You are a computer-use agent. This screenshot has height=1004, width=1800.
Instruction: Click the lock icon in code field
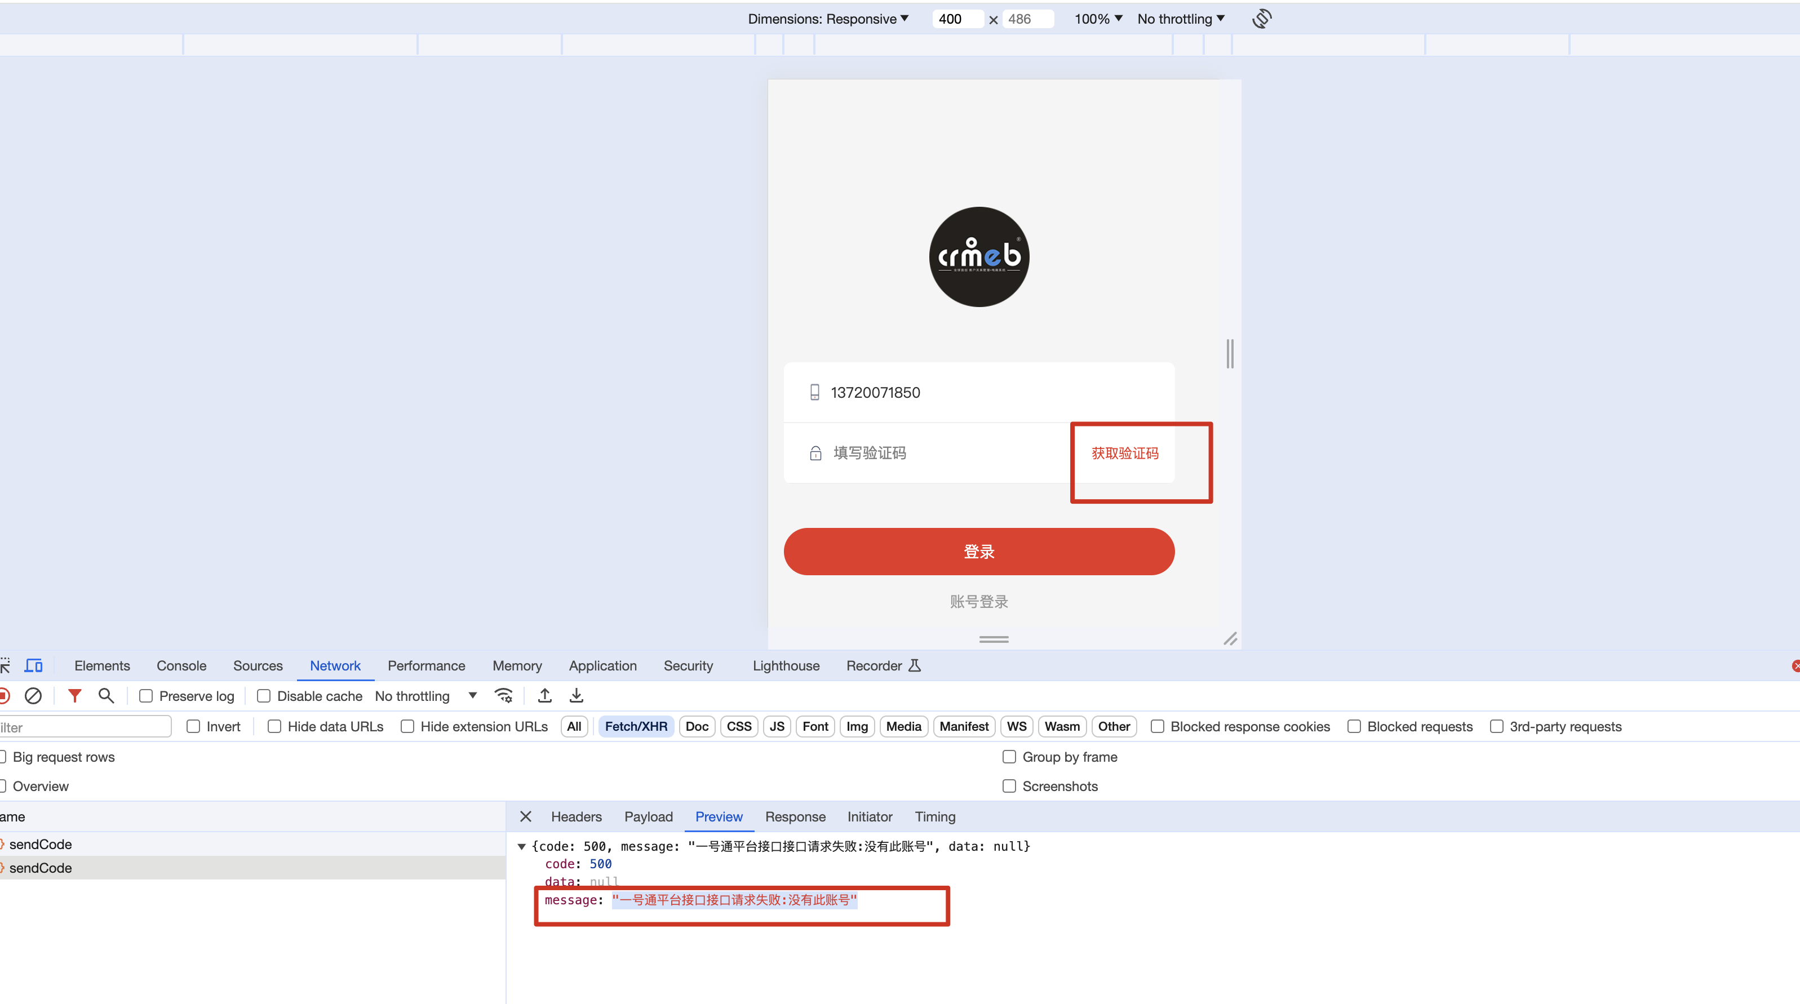tap(815, 453)
